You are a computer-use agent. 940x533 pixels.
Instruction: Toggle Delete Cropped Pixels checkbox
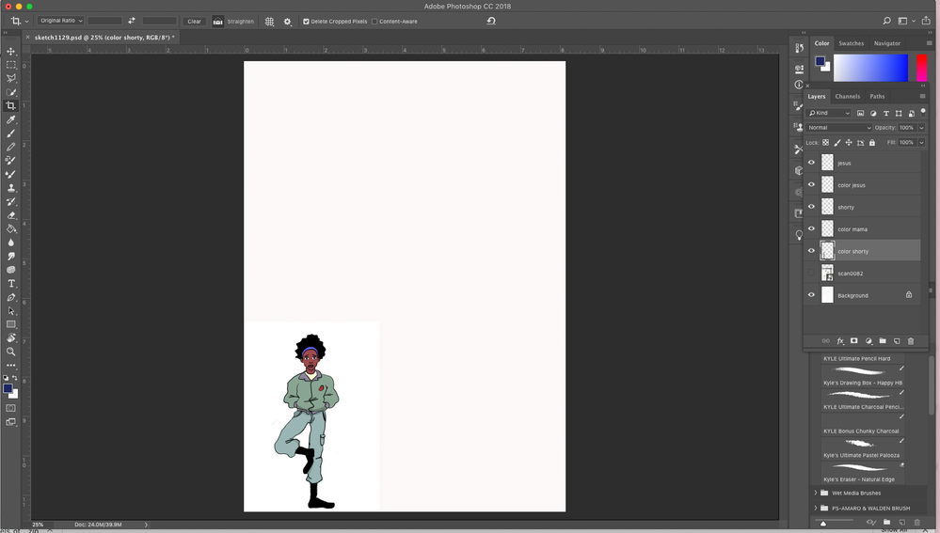pyautogui.click(x=306, y=21)
